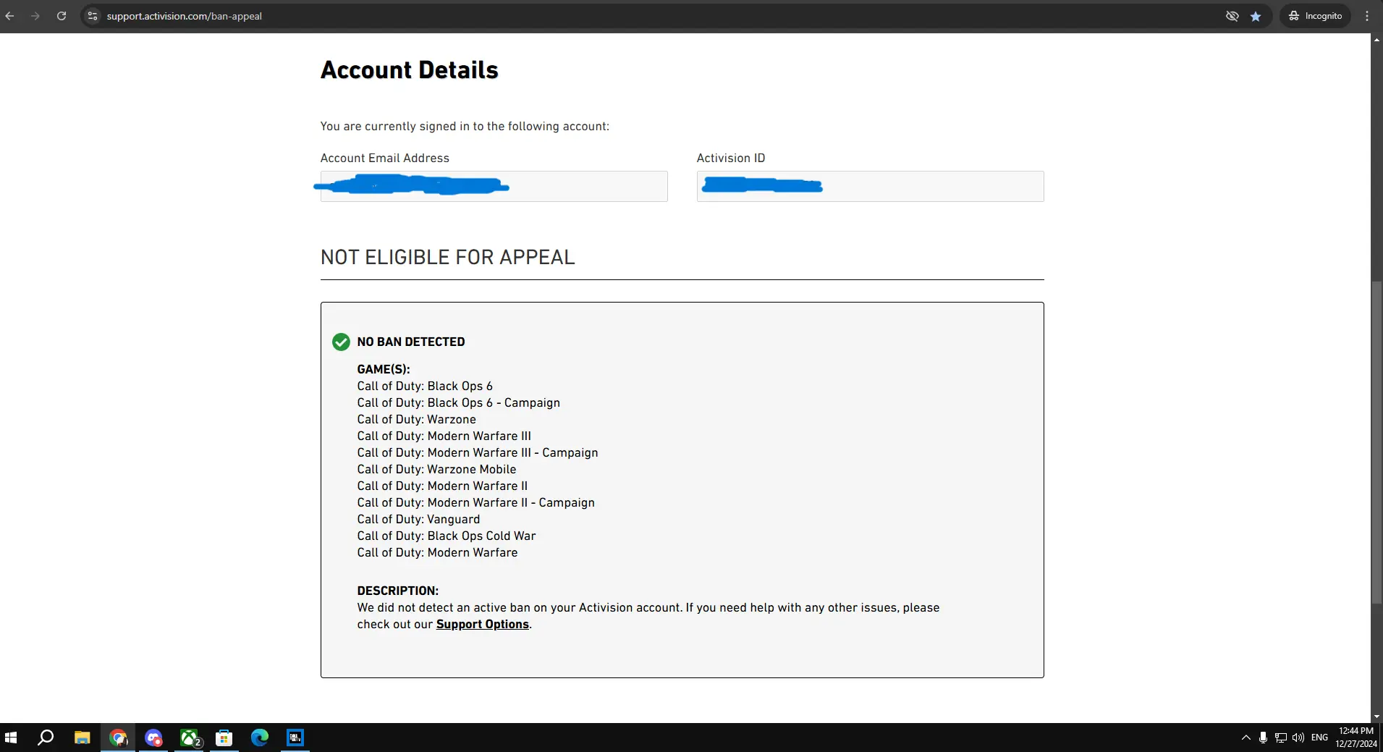This screenshot has height=752, width=1383.
Task: Expand hidden system tray icons
Action: 1245,738
